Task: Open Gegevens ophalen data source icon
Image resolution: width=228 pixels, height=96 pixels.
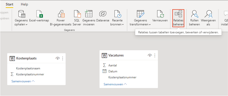Action: [22, 14]
